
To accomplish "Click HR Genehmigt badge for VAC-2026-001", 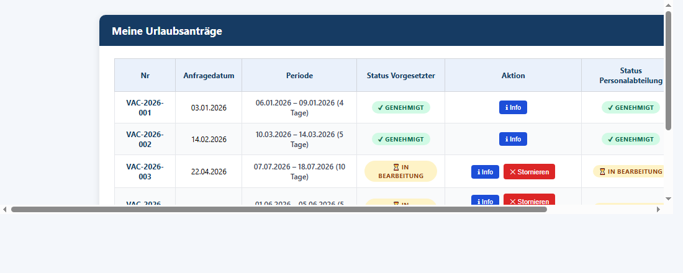I will (631, 107).
